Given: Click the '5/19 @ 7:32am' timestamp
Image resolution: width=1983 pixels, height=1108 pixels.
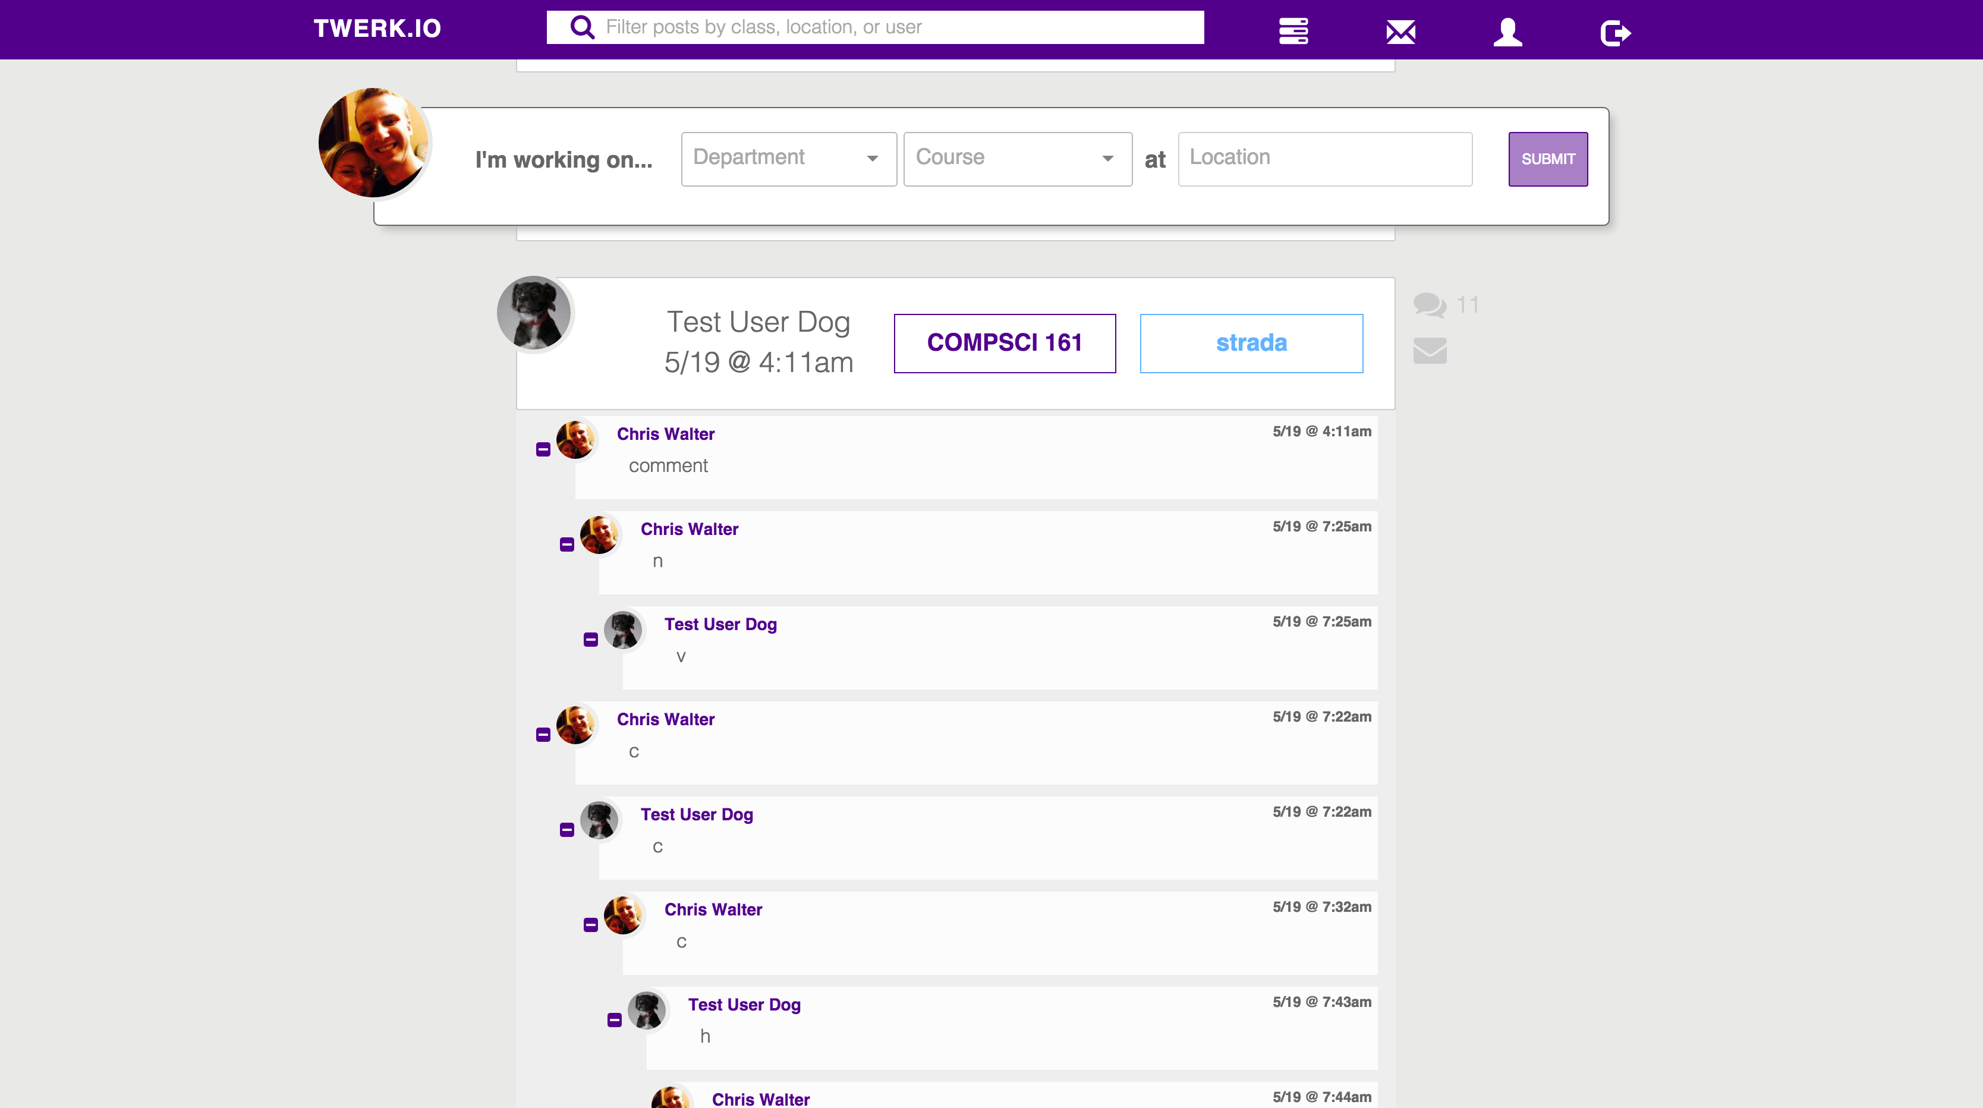Looking at the screenshot, I should tap(1322, 907).
